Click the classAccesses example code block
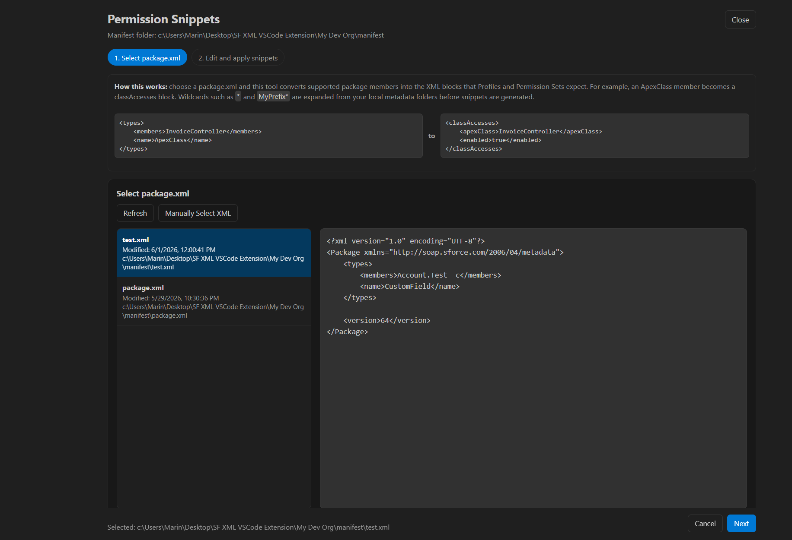Viewport: 792px width, 540px height. pyautogui.click(x=594, y=136)
